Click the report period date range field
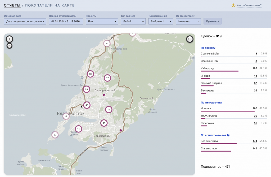 pos(66,21)
